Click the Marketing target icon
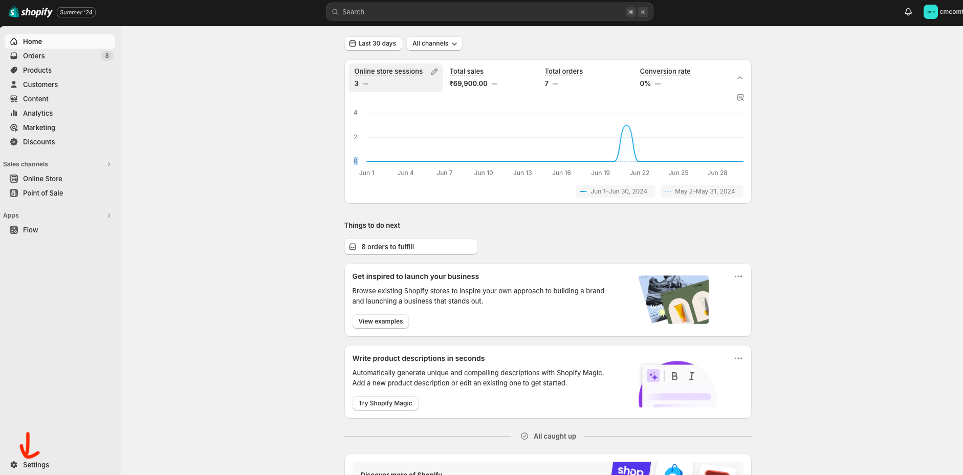Screen dimensions: 963x475 pyautogui.click(x=14, y=127)
